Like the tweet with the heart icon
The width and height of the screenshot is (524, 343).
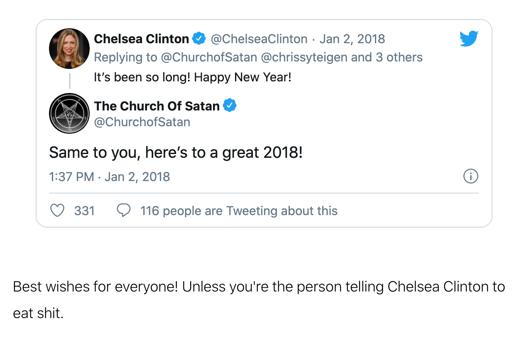click(57, 211)
